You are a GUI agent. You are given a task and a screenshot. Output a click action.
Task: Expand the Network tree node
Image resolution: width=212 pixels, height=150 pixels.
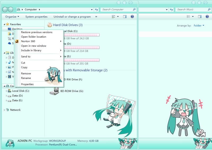(x=4, y=110)
